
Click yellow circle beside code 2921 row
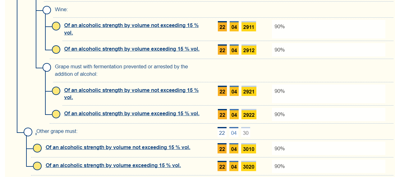coord(56,91)
